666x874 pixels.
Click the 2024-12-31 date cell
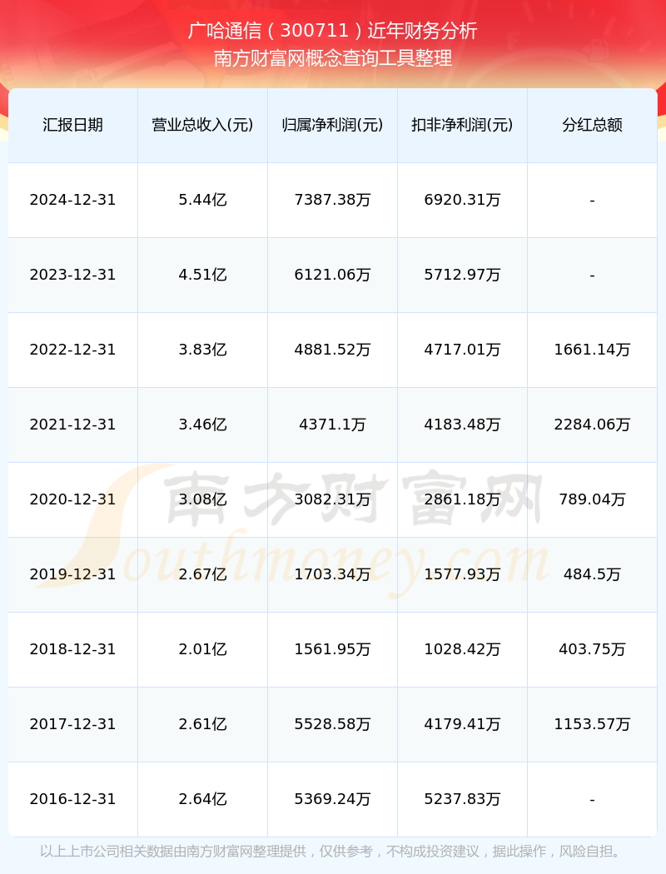tap(72, 200)
